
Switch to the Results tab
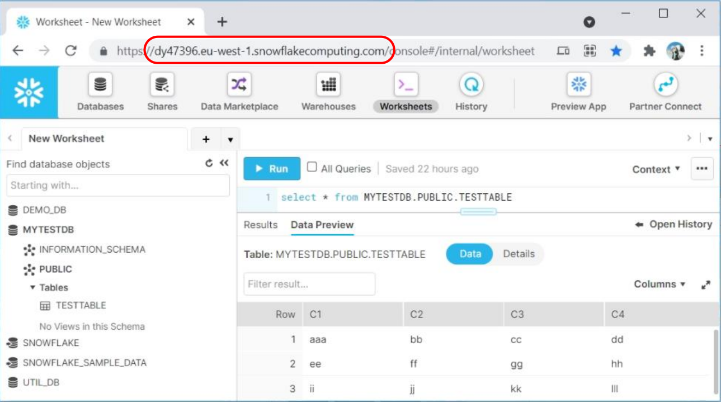261,225
